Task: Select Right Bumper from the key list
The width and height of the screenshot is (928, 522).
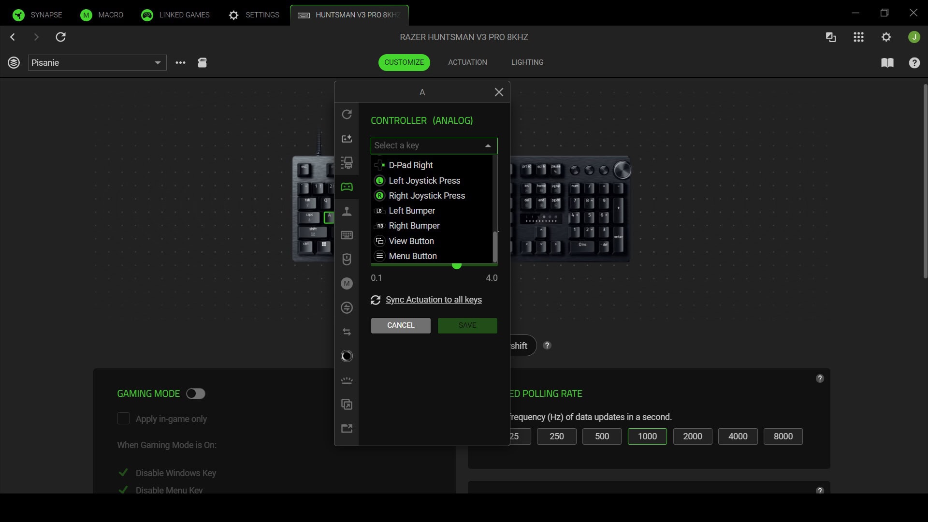Action: [414, 226]
